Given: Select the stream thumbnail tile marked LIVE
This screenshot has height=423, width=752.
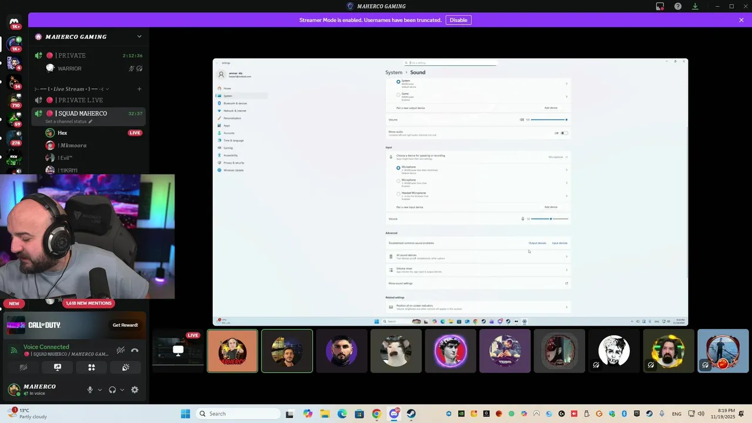Looking at the screenshot, I should click(178, 351).
